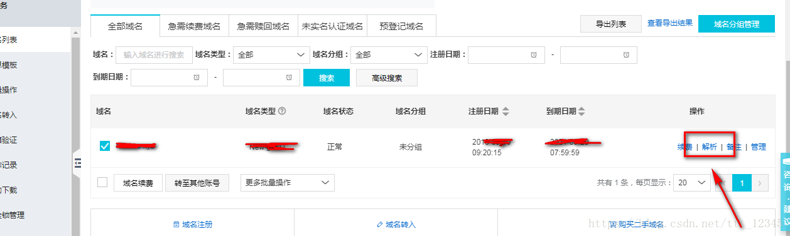Click the 正常 status cell
Viewport: 790px width, 236px height.
click(x=335, y=146)
